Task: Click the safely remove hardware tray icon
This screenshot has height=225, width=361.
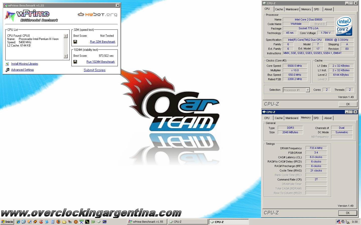Action: (347, 222)
